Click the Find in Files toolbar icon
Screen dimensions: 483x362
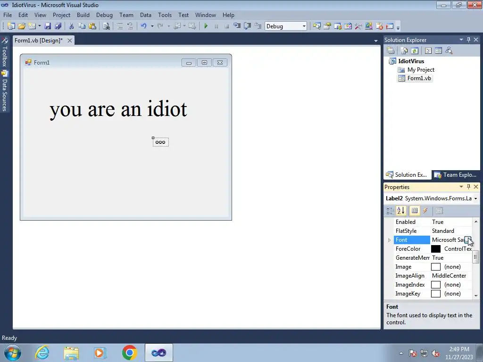coord(106,26)
